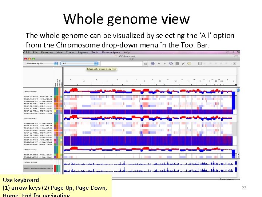Click chromosome 12 label in the ruler
Image resolution: width=262 pixels, height=197 pixels.
pos(175,81)
